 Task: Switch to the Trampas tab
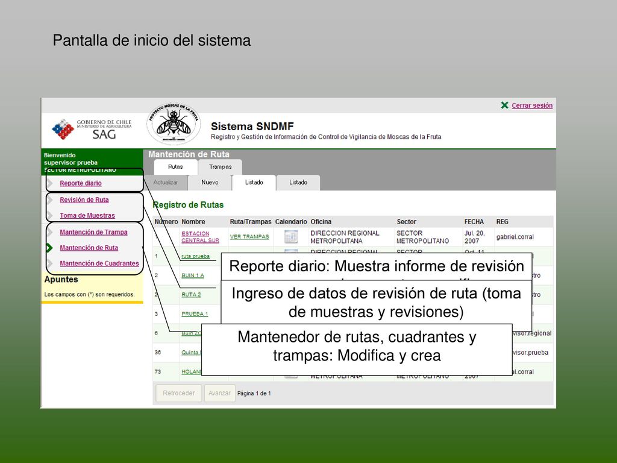(x=221, y=167)
